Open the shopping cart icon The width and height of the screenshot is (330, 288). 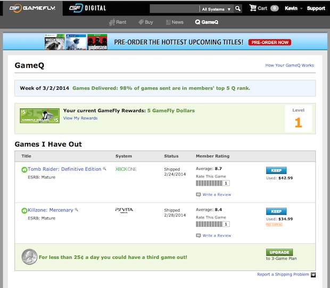(253, 8)
